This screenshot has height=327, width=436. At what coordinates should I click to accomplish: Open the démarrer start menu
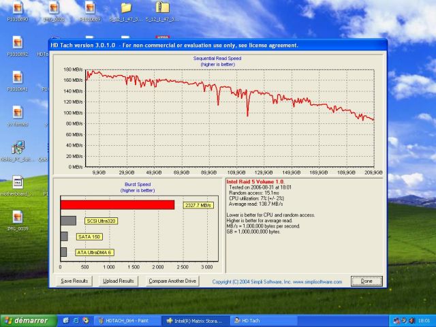[29, 321]
